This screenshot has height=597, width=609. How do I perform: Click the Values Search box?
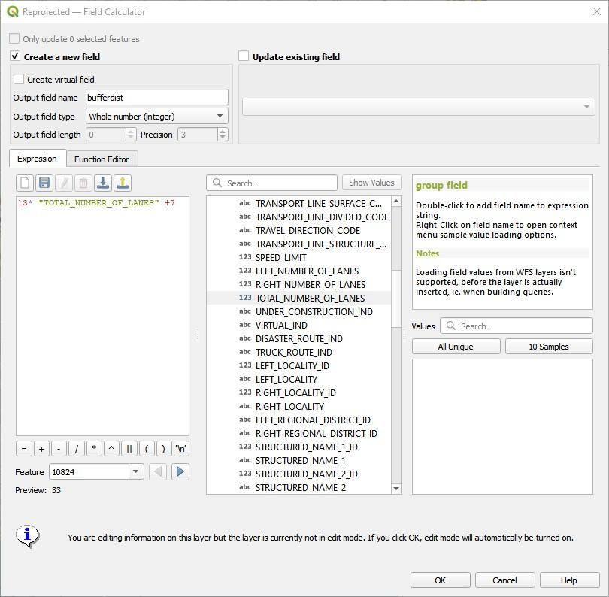tap(517, 326)
